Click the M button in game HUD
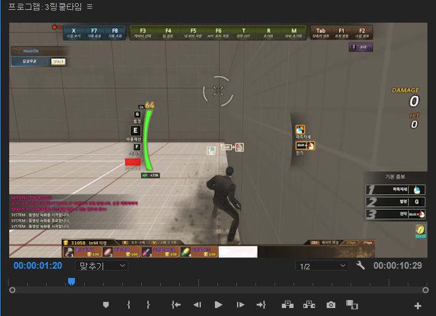Image resolution: width=436 pixels, height=316 pixels. pos(294,33)
